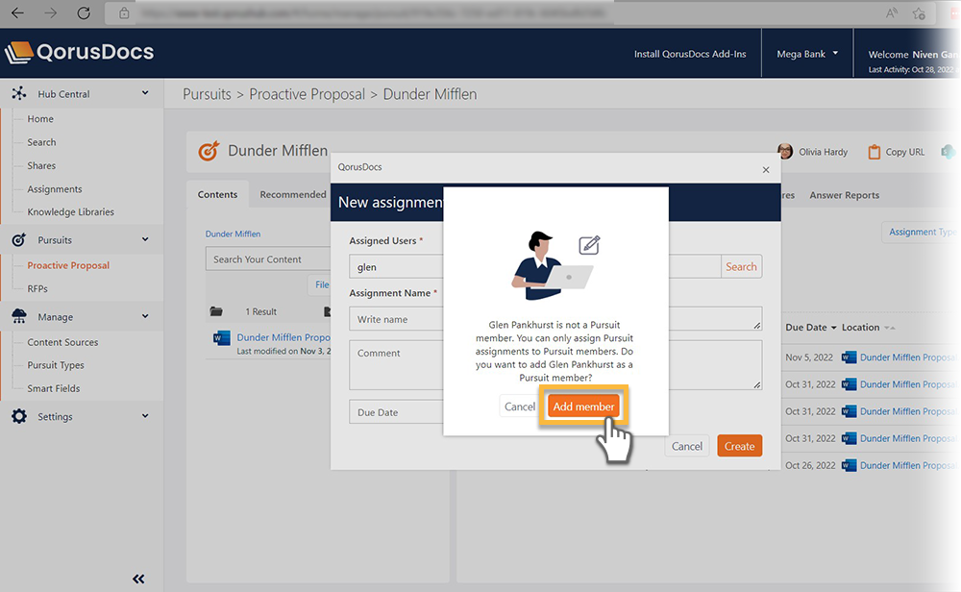961x592 pixels.
Task: Click Install QorusDocs Add-Ins link
Action: point(690,55)
